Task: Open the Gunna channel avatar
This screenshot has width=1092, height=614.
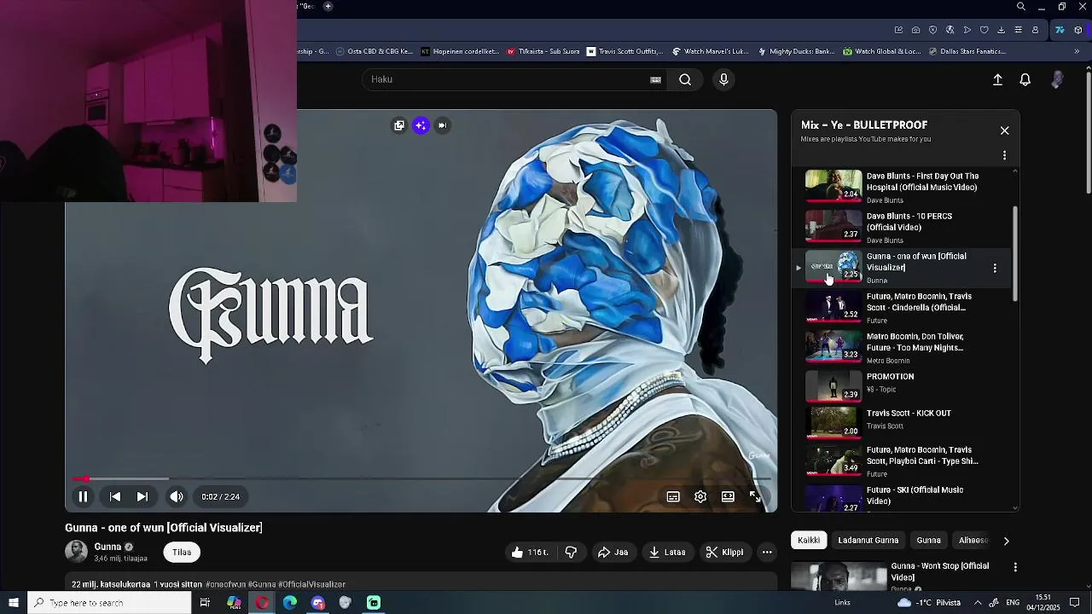Action: (76, 552)
